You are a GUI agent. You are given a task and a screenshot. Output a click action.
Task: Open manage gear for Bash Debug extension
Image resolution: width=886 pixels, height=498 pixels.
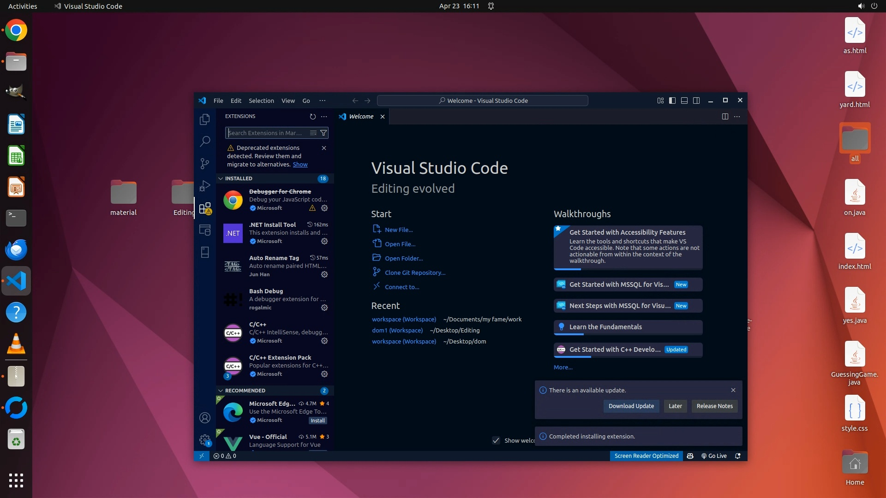tap(324, 308)
